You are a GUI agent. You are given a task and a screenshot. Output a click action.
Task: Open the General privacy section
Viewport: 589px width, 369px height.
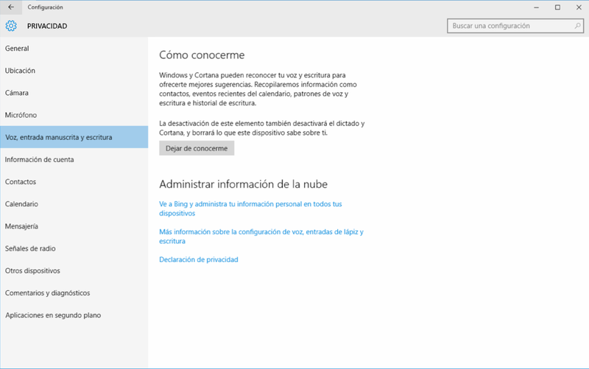click(x=74, y=49)
